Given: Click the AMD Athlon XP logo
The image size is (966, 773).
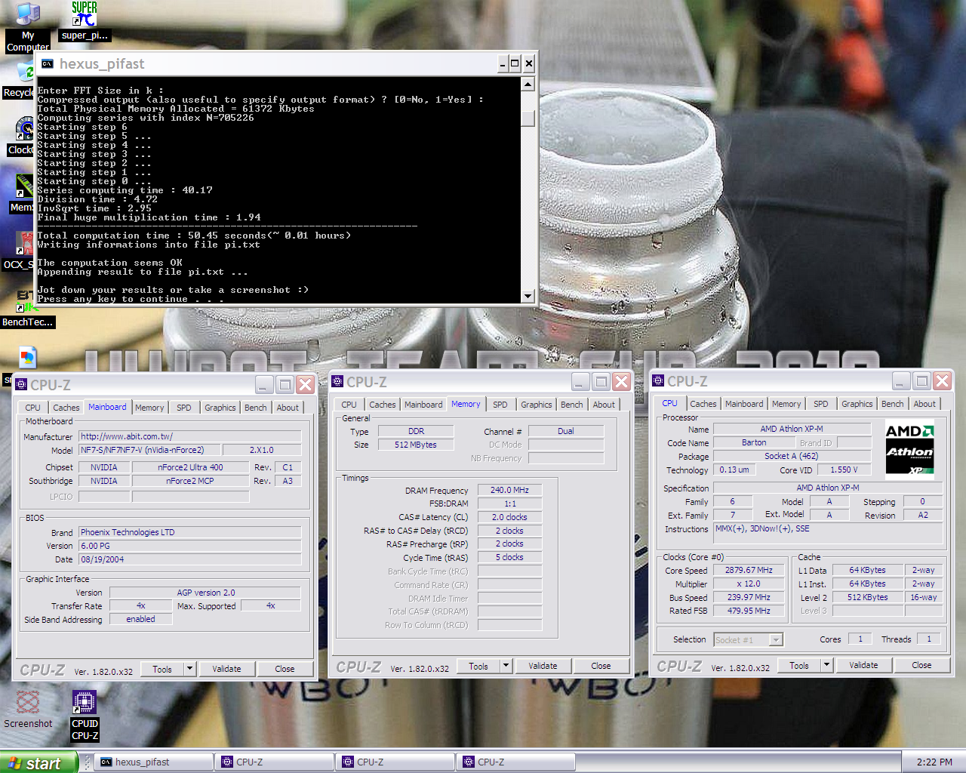Looking at the screenshot, I should 909,450.
